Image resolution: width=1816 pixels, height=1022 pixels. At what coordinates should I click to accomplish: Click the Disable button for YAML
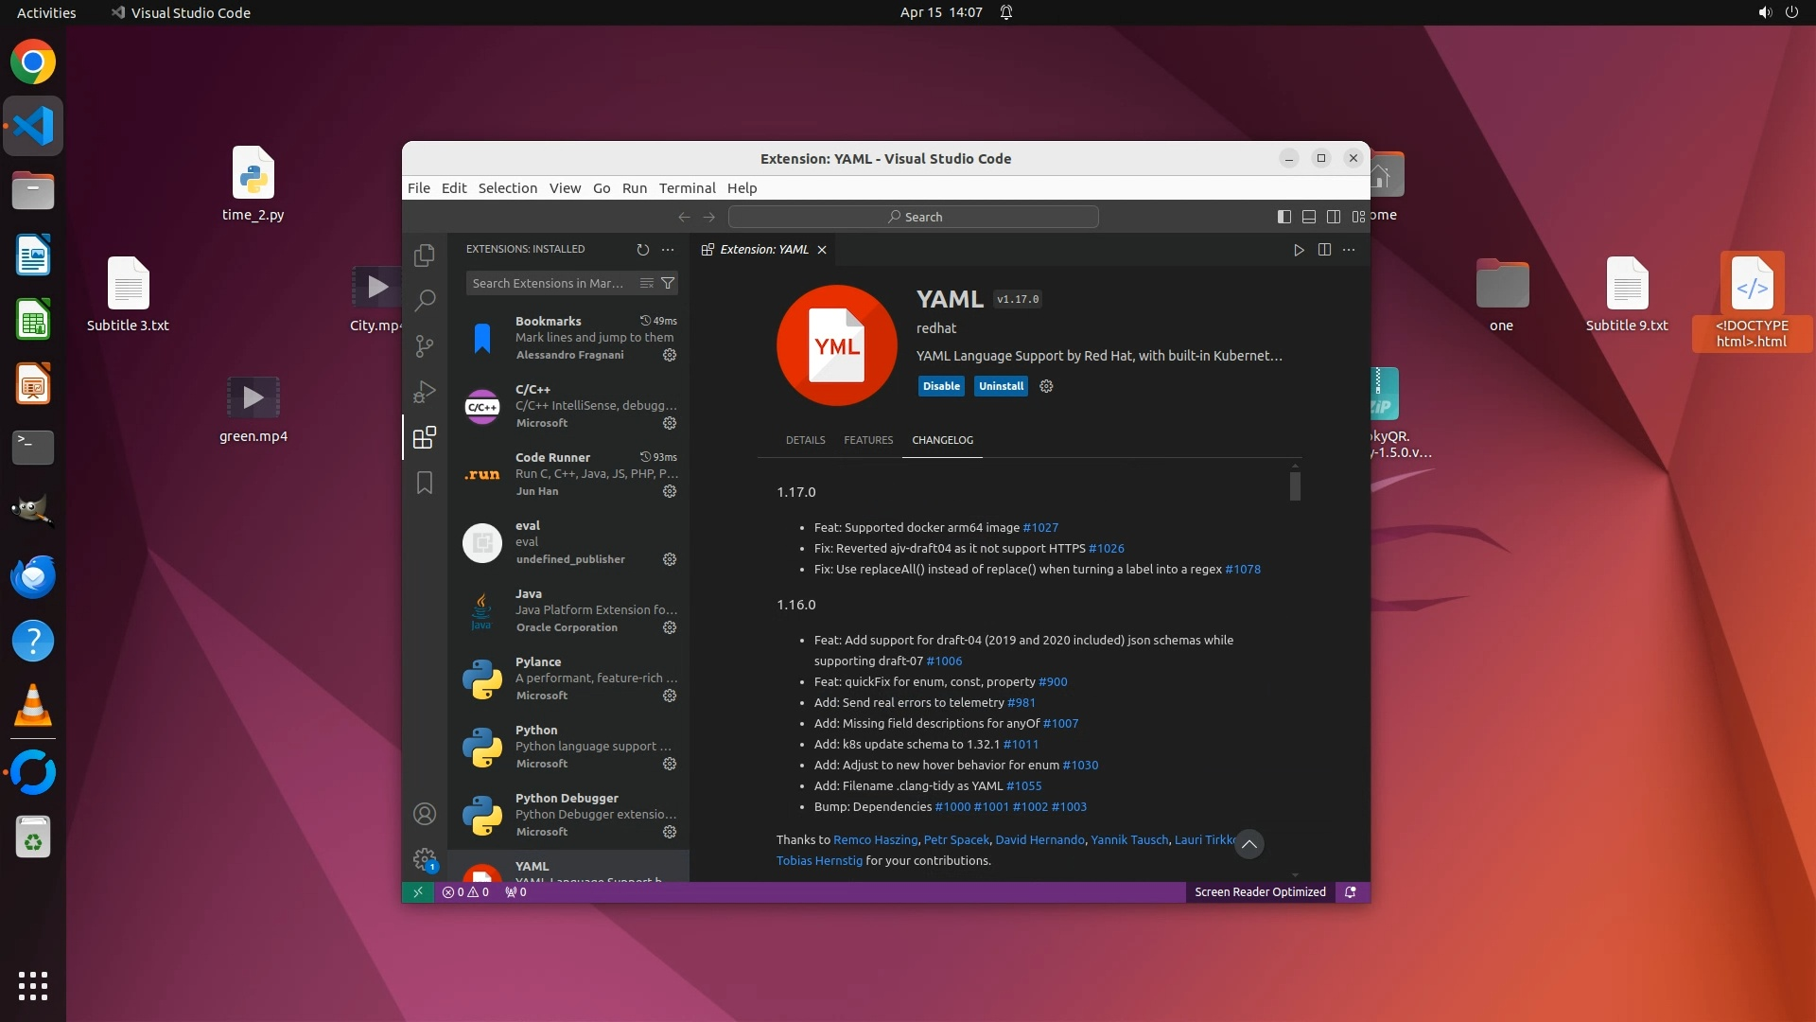pos(940,386)
